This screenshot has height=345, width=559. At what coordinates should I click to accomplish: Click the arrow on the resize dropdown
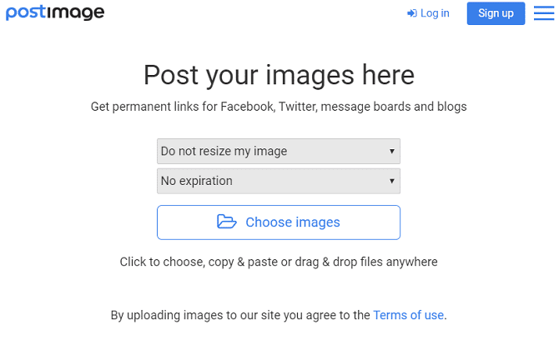click(391, 151)
